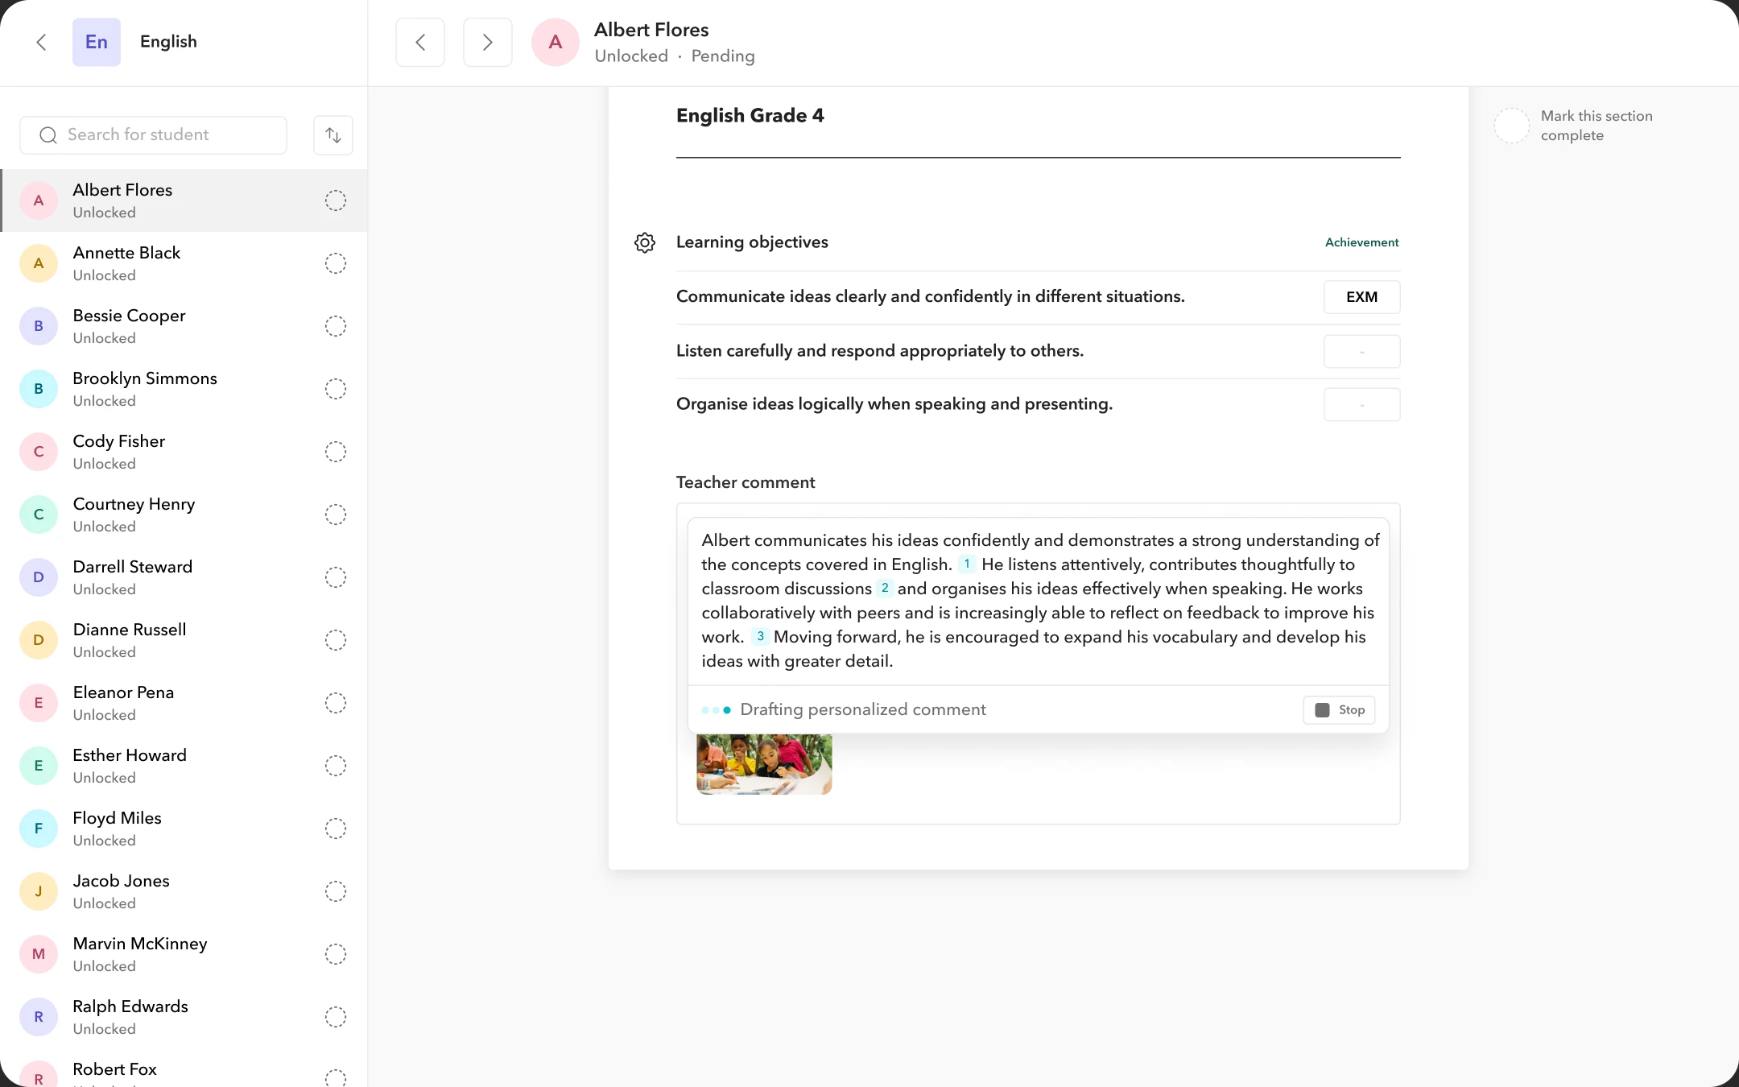Click inside the teacher comment text
The image size is (1739, 1087).
(1039, 601)
